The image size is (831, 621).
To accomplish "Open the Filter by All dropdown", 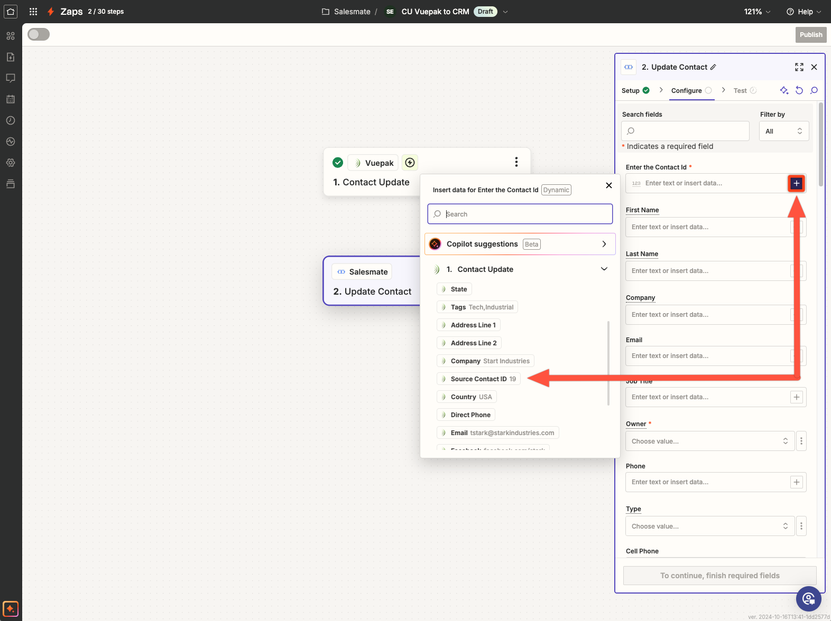I will click(x=783, y=131).
